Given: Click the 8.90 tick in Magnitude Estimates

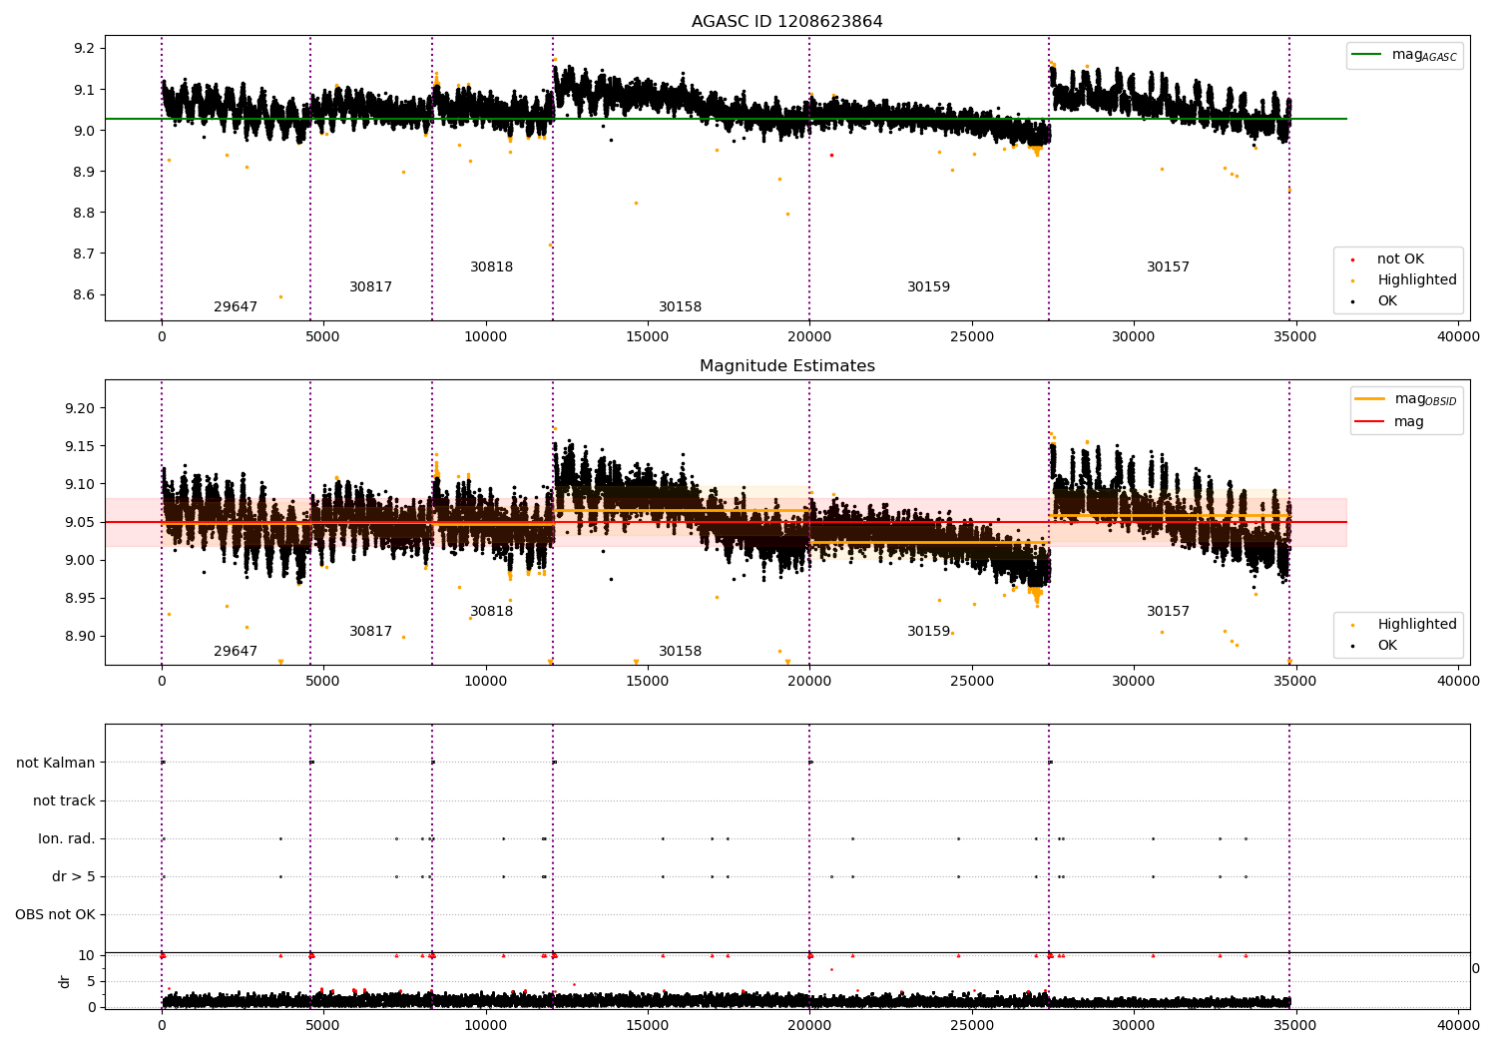Looking at the screenshot, I should [x=81, y=637].
